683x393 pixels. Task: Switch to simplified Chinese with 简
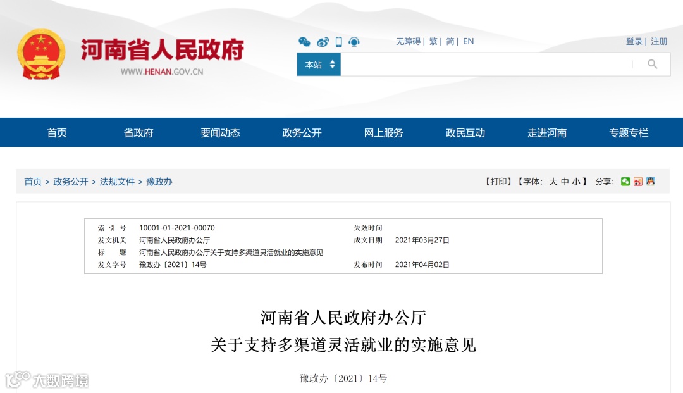click(x=450, y=41)
